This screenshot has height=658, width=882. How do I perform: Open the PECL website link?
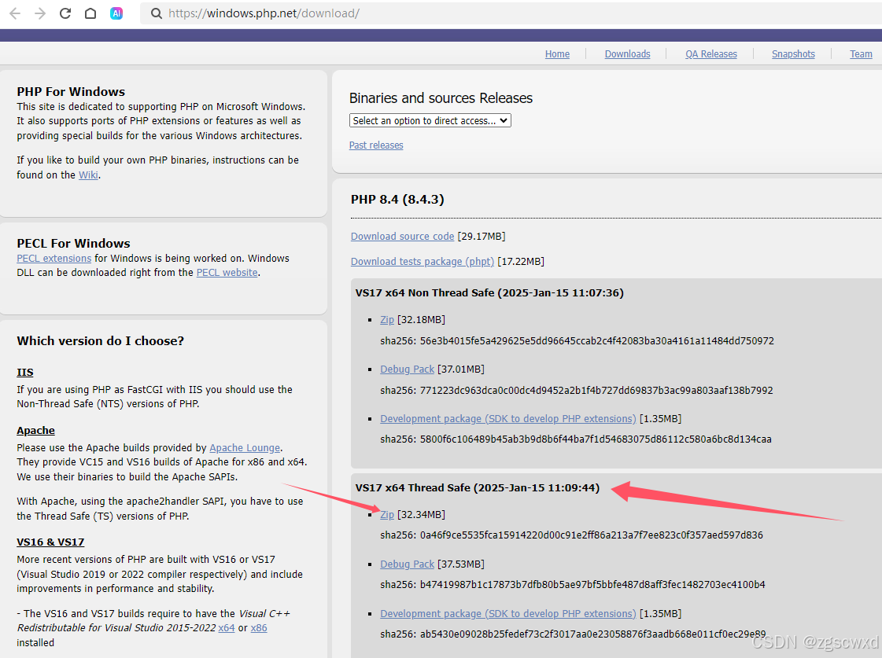point(227,273)
